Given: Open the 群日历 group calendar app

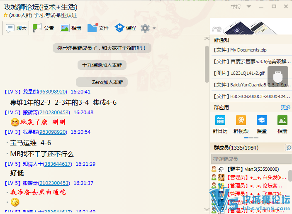Looking at the screenshot, I should (220, 124).
